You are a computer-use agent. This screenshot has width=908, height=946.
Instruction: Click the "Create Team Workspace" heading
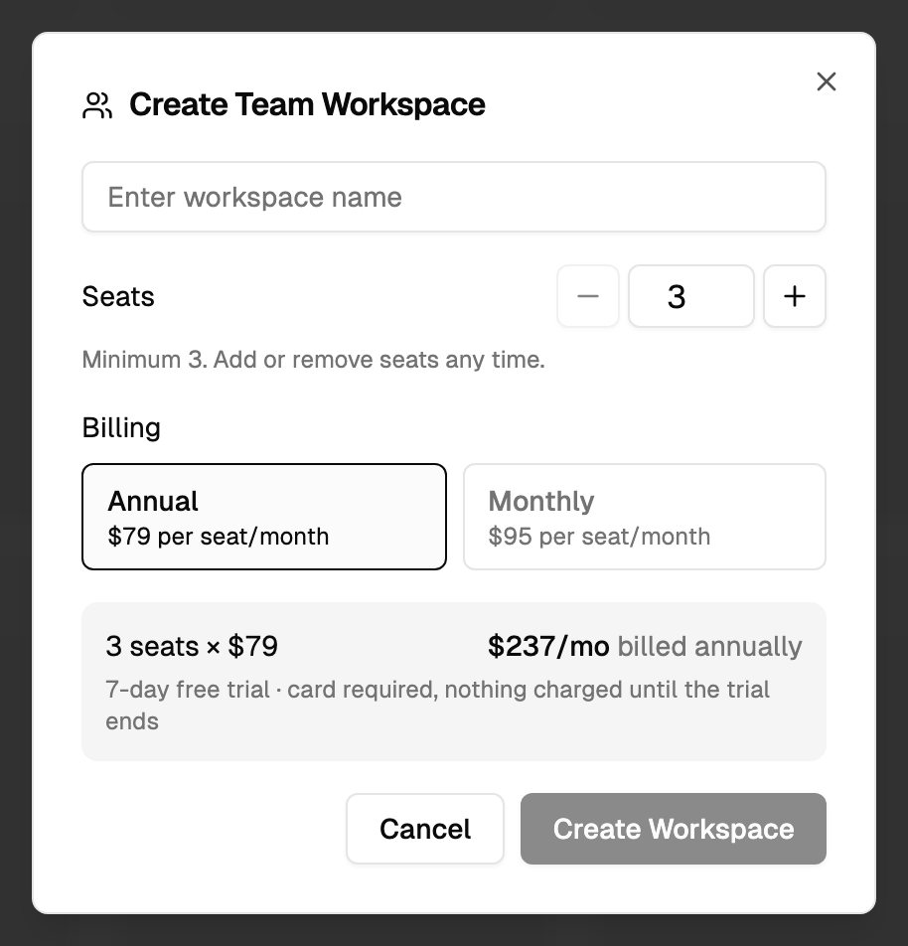307,105
